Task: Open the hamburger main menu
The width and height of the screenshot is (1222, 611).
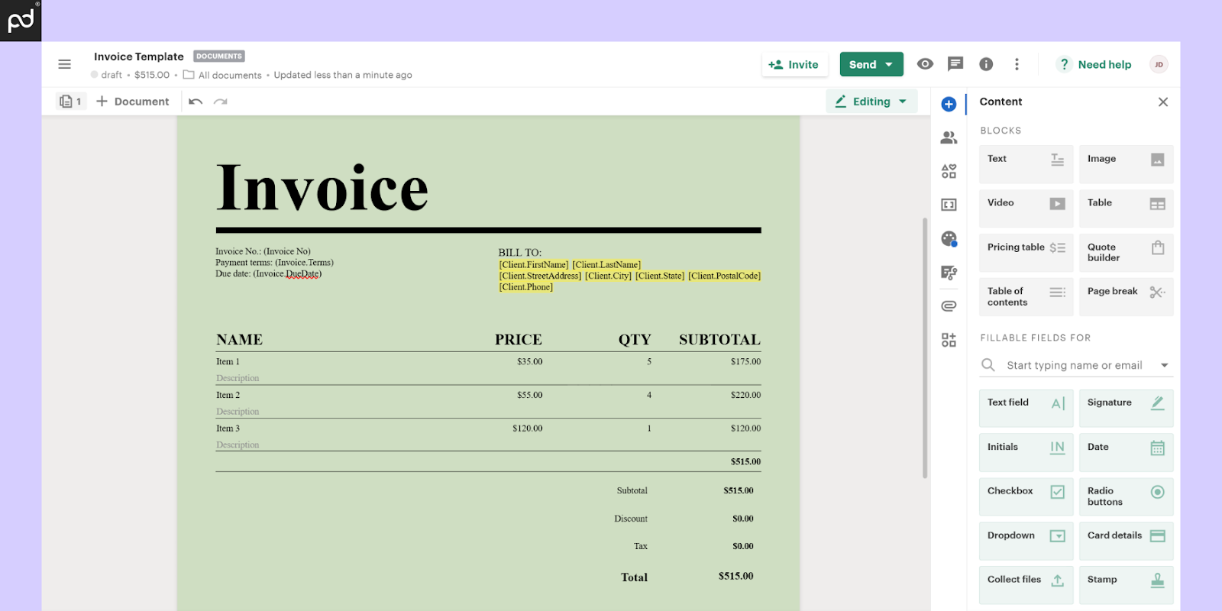Action: (x=64, y=64)
